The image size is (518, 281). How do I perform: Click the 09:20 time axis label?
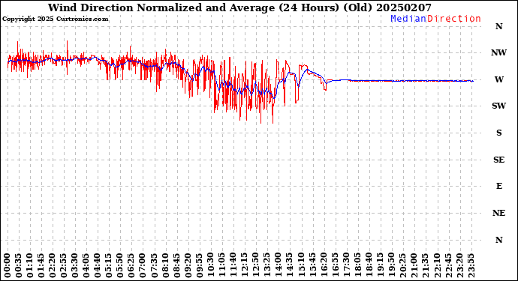(x=188, y=266)
